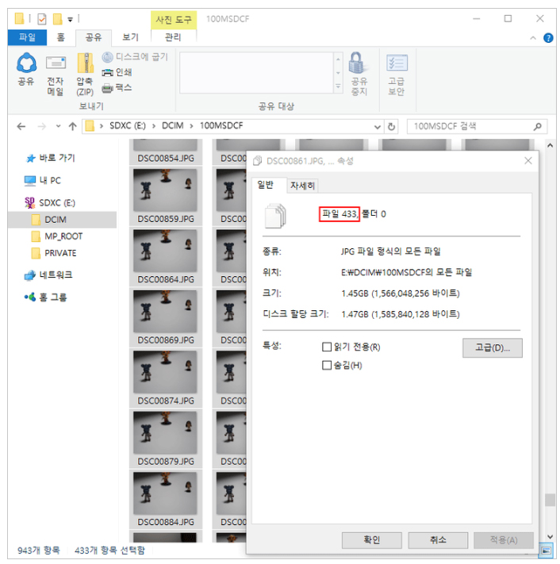The image size is (560, 564).
Task: Select SDXC (E:) drive in sidebar
Action: (x=50, y=203)
